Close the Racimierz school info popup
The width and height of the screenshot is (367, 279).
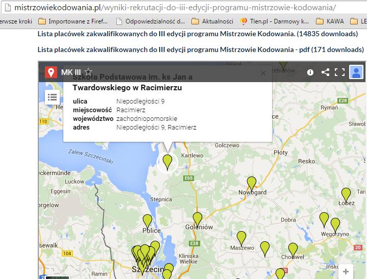(263, 73)
